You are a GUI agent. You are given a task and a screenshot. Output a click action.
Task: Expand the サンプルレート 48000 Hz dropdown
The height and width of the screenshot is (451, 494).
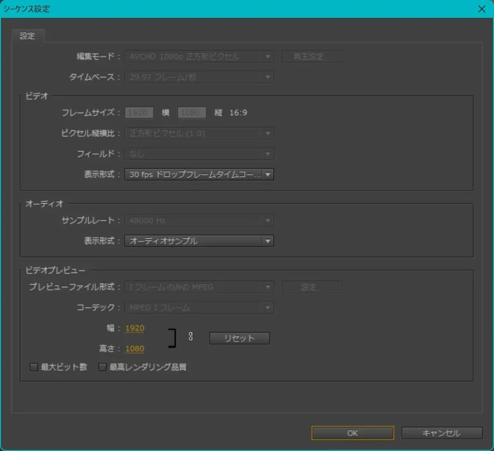(199, 220)
